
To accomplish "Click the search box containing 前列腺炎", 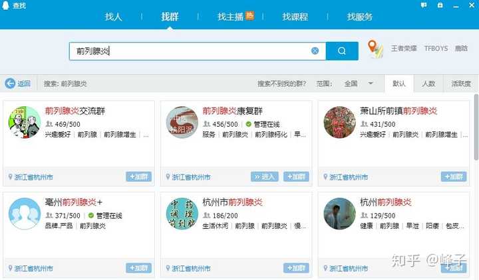I will 198,51.
